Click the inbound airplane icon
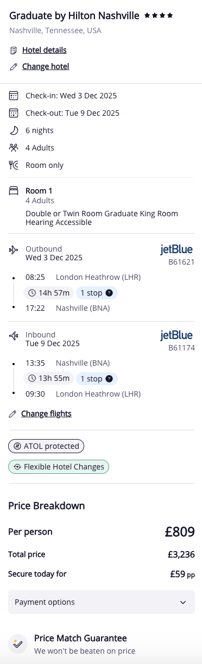 (x=14, y=336)
